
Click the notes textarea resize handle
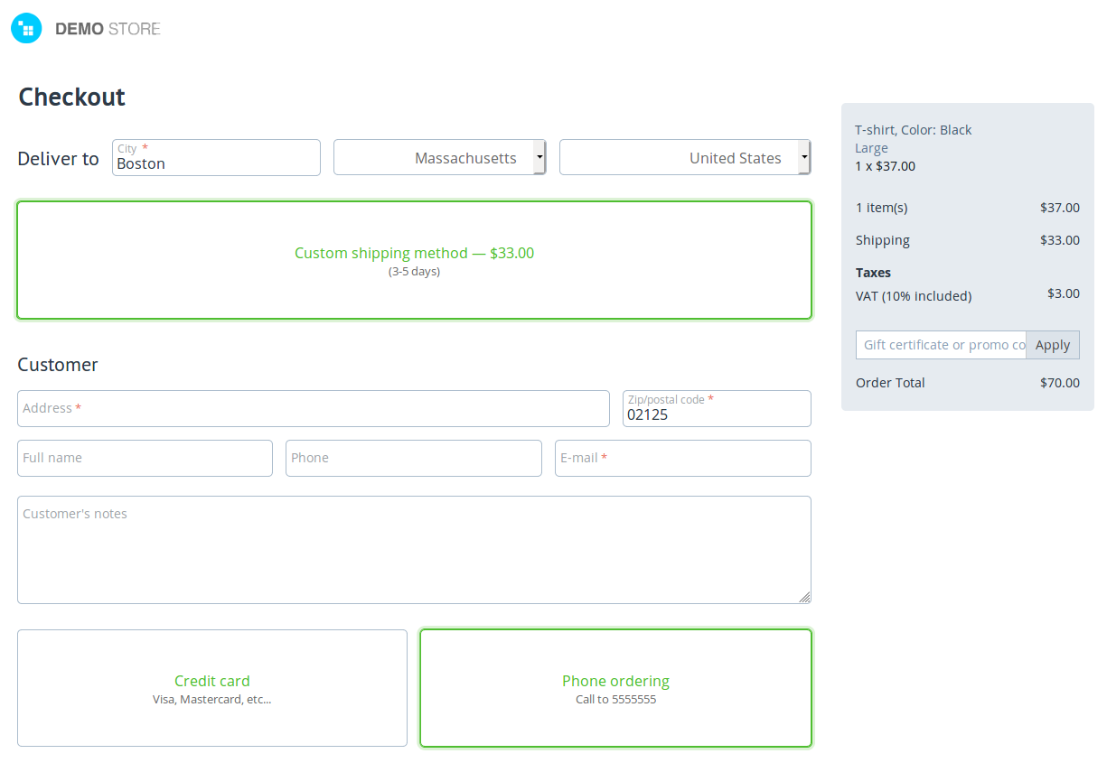[804, 597]
